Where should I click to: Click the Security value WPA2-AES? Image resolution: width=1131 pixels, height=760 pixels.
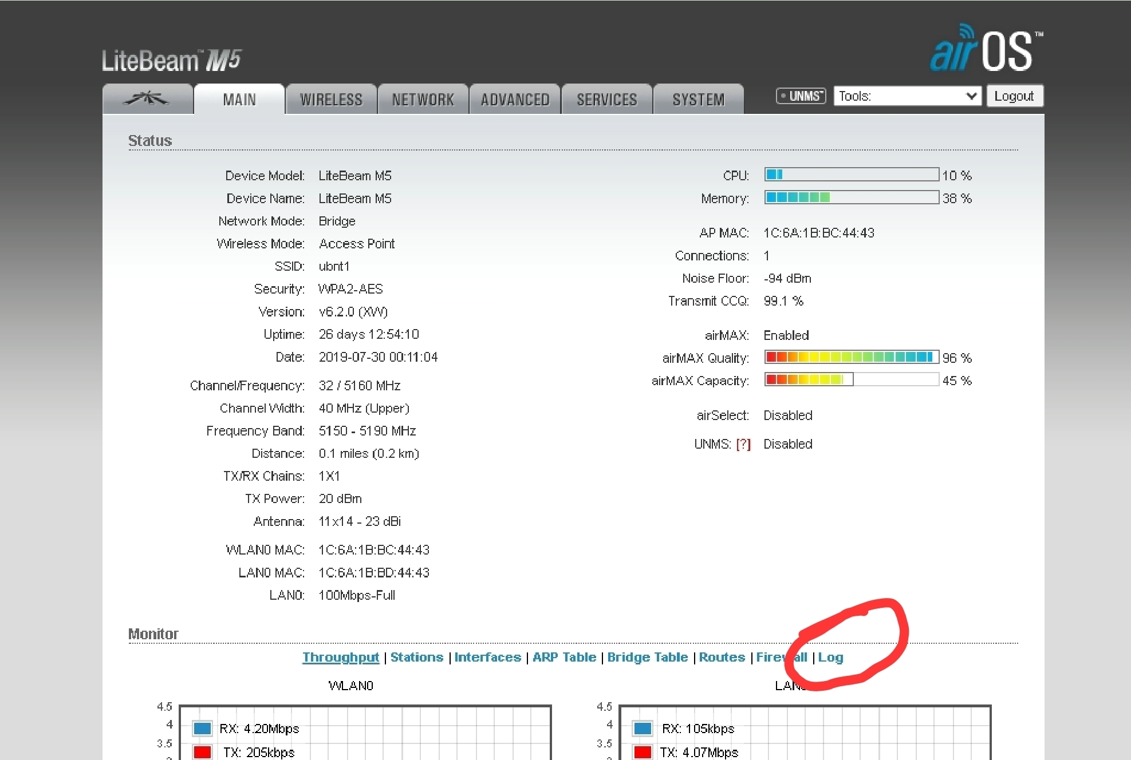coord(350,289)
